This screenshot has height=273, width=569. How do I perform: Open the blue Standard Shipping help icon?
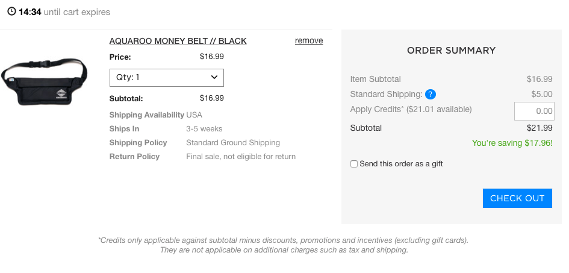(x=431, y=95)
